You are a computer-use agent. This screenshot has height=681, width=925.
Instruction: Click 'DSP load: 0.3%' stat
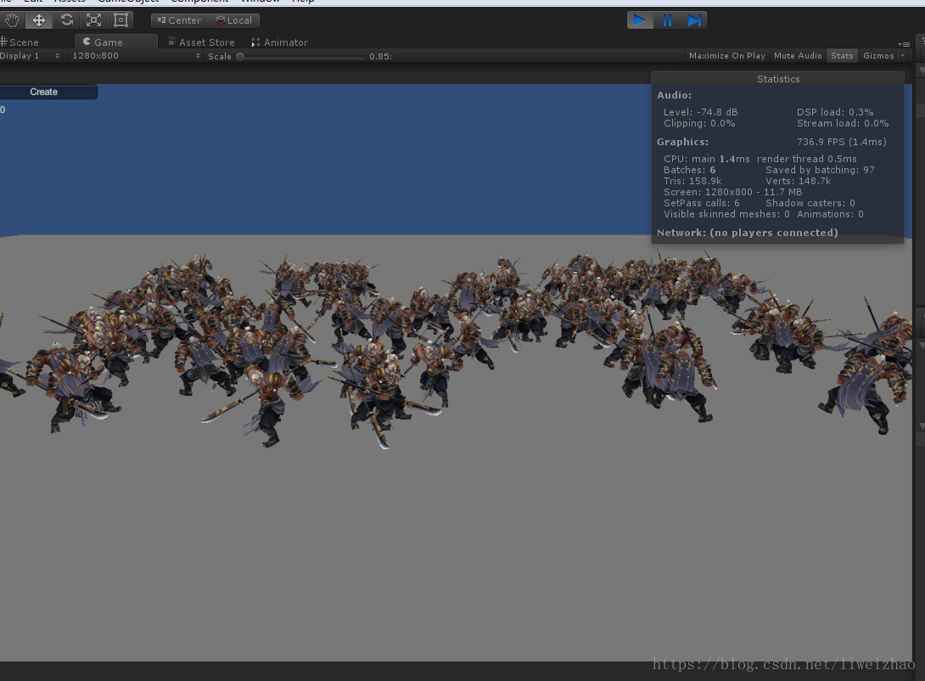tap(835, 112)
